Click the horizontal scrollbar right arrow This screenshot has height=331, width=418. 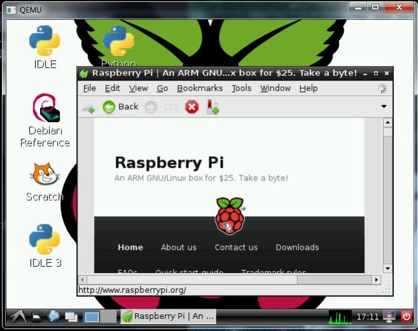coord(377,280)
